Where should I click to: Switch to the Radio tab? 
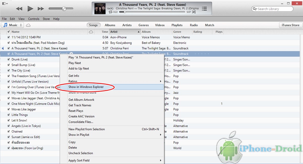click(x=194, y=25)
